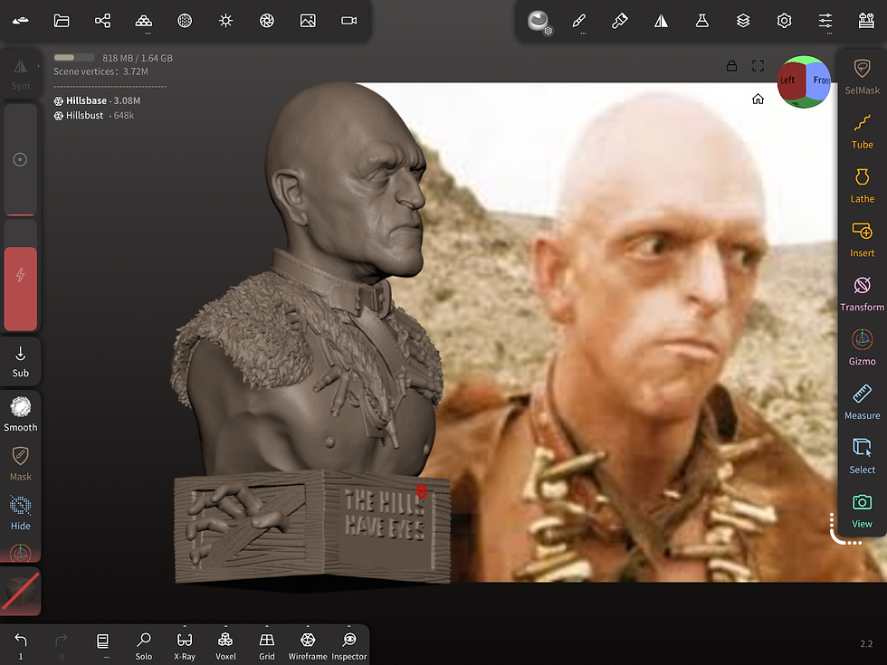Open the Lighting sun menu
Image resolution: width=887 pixels, height=665 pixels.
tap(225, 21)
